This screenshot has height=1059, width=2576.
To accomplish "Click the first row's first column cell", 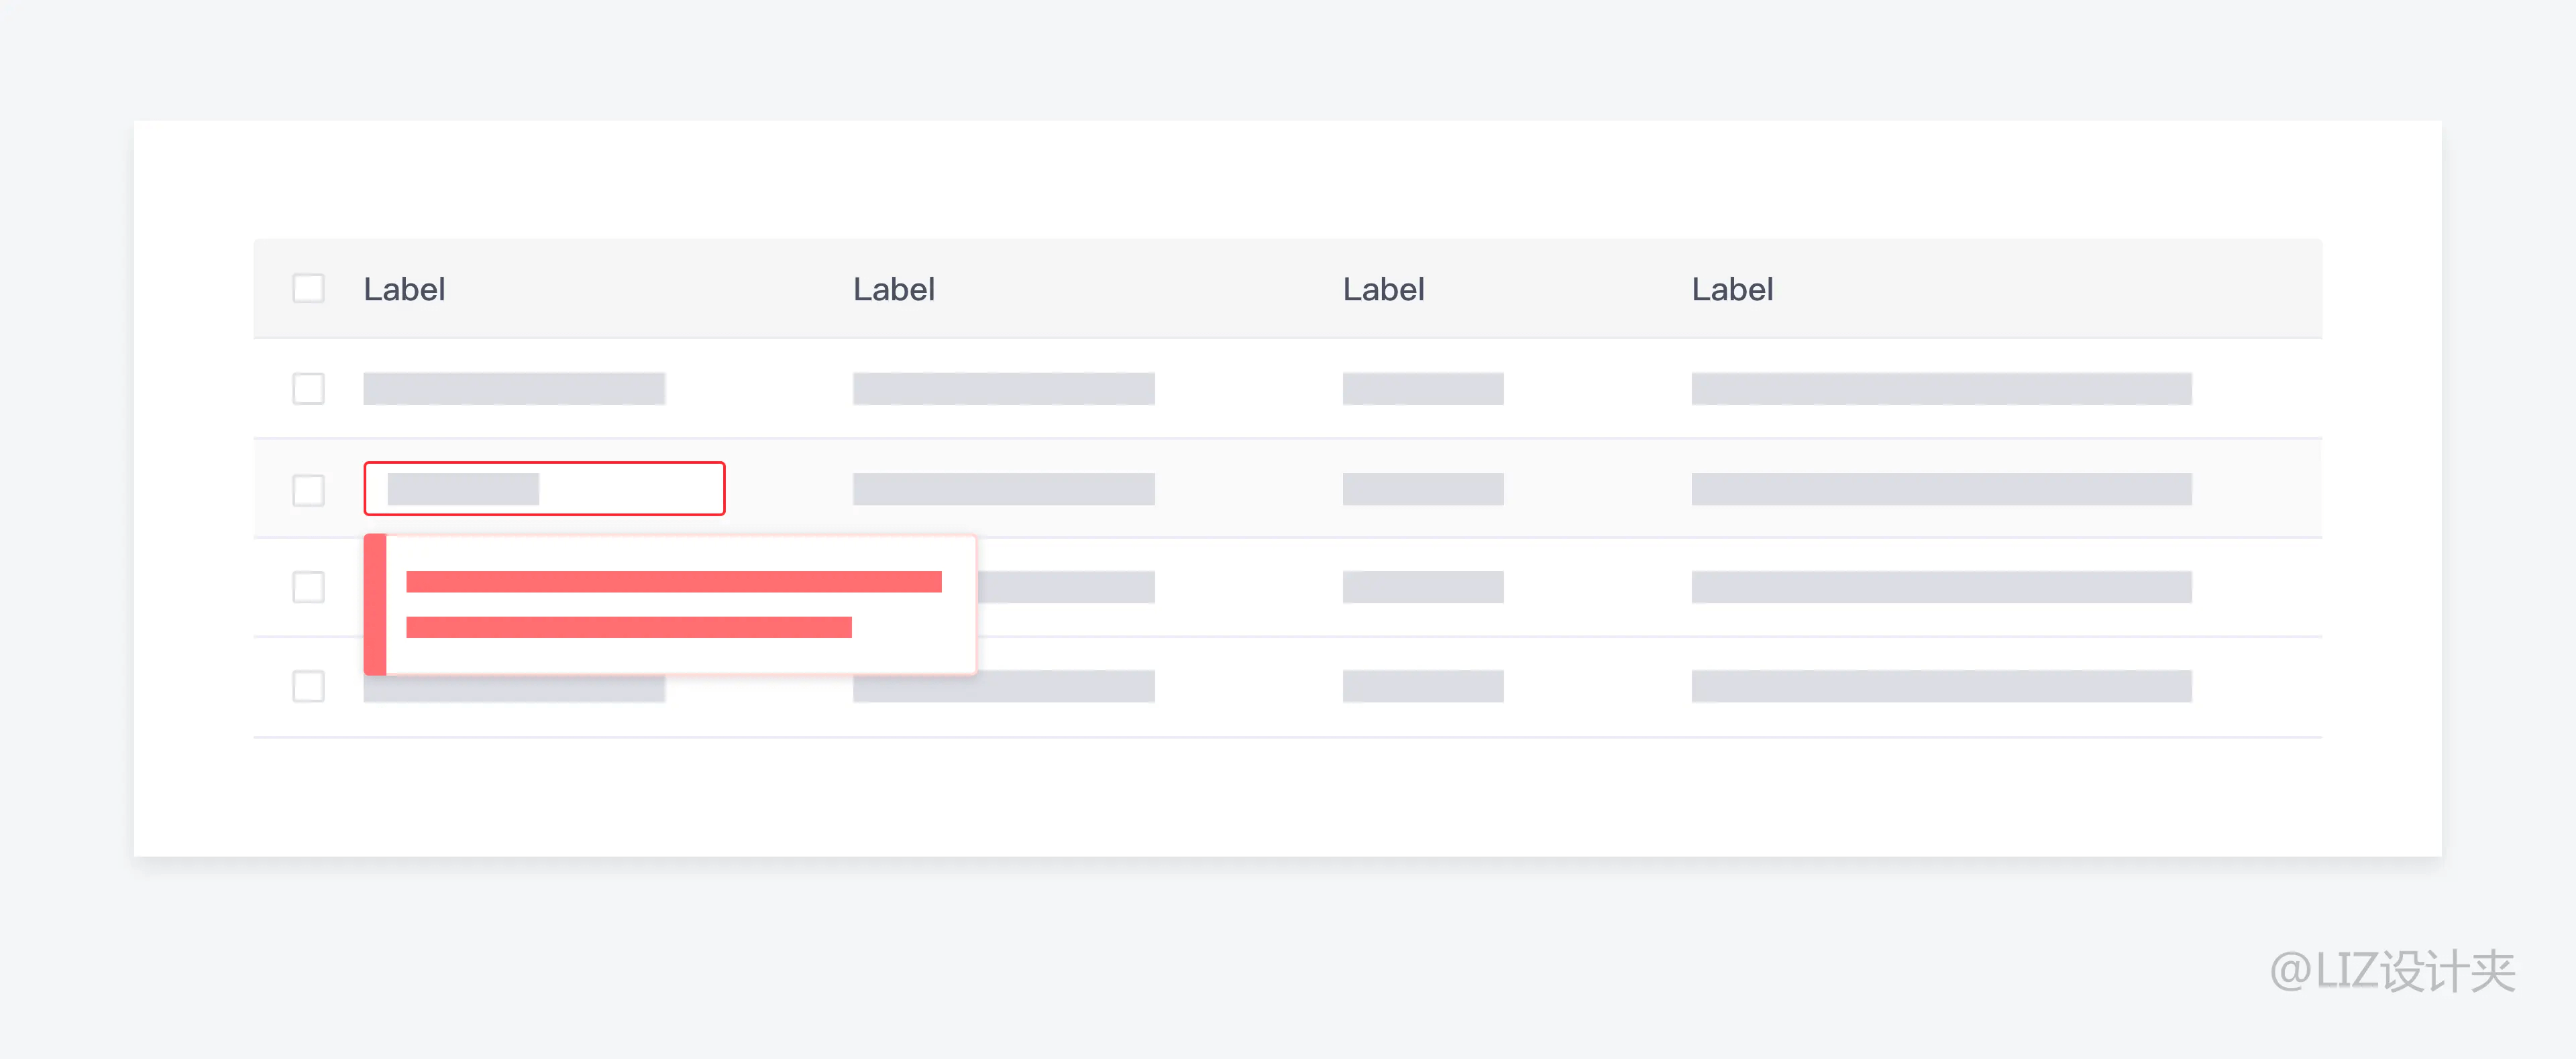I will pyautogui.click(x=514, y=389).
